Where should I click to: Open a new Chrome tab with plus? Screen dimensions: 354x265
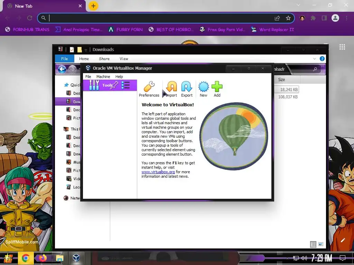pyautogui.click(x=93, y=6)
